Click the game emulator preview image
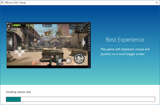The width and height of the screenshot is (160, 105). tap(49, 45)
